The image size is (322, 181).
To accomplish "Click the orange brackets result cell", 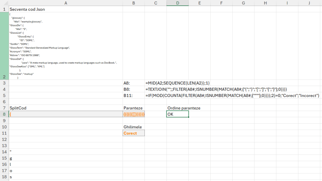I will (x=134, y=114).
